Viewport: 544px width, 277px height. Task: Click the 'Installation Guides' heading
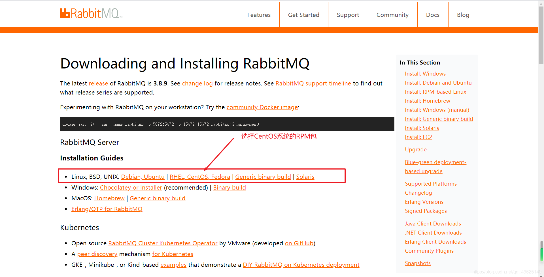coord(92,158)
